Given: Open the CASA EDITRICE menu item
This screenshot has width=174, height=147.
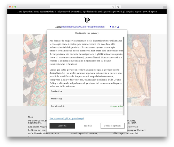Looking at the screenshot, I should tap(85, 27).
